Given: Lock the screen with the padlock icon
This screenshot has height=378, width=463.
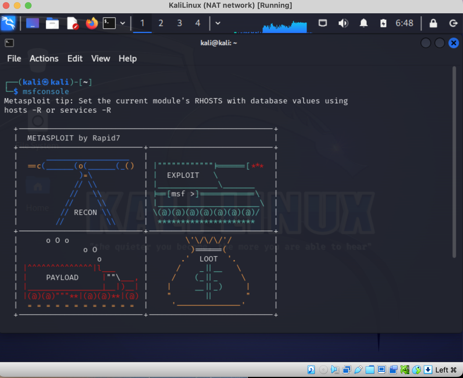Looking at the screenshot, I should point(433,23).
